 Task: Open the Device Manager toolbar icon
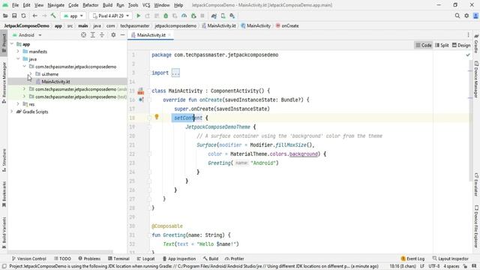(223, 16)
